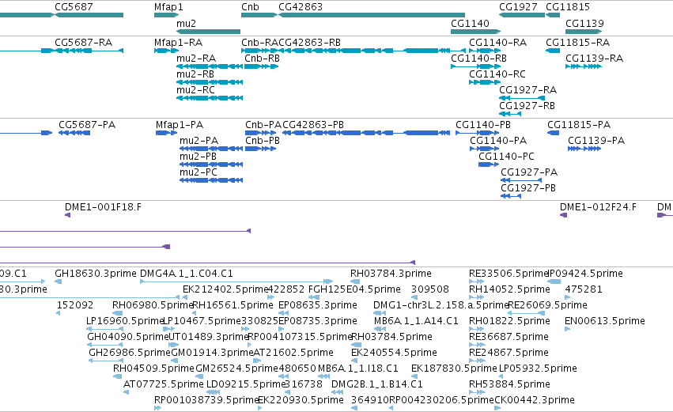
Task: Click the CG1927-RA transcript label
Action: (x=528, y=90)
